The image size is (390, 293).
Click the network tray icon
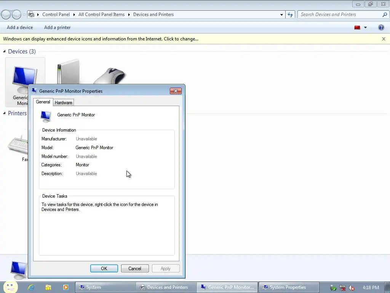(x=342, y=288)
